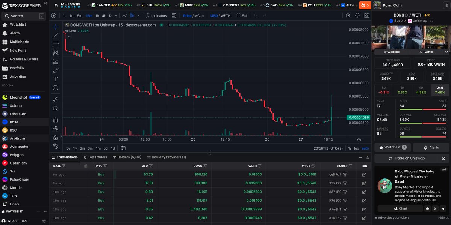Image resolution: width=451 pixels, height=225 pixels.
Task: Open the BANGER trending token
Action: click(110, 5)
